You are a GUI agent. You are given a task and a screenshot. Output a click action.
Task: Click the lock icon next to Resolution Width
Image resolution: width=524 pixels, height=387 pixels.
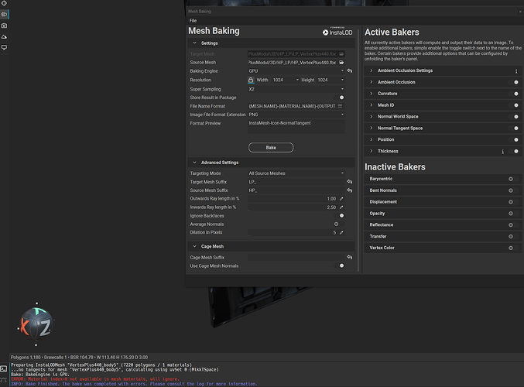click(x=251, y=80)
